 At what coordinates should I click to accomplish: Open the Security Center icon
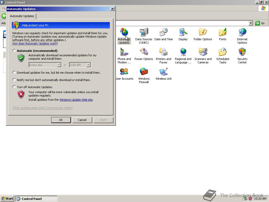(x=242, y=56)
